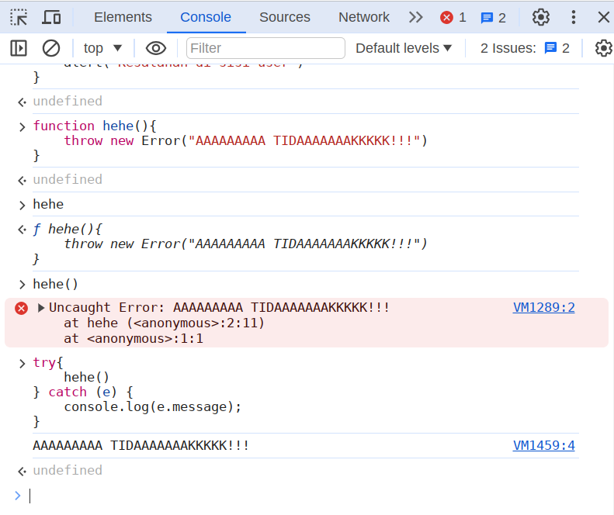This screenshot has height=515, width=614.
Task: Click the 'try{' input line
Action: [48, 363]
